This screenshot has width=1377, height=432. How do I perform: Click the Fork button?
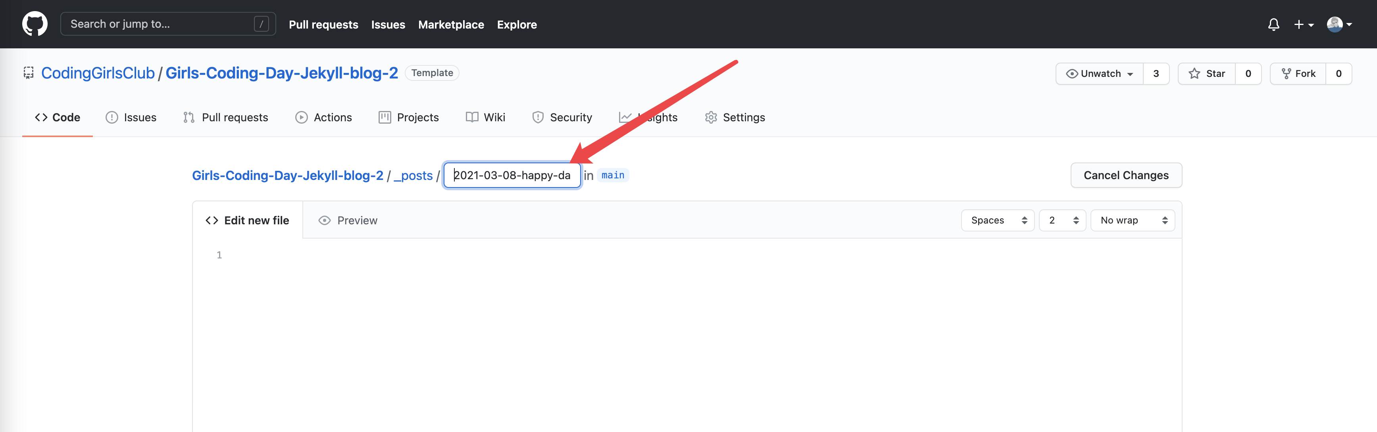1298,74
